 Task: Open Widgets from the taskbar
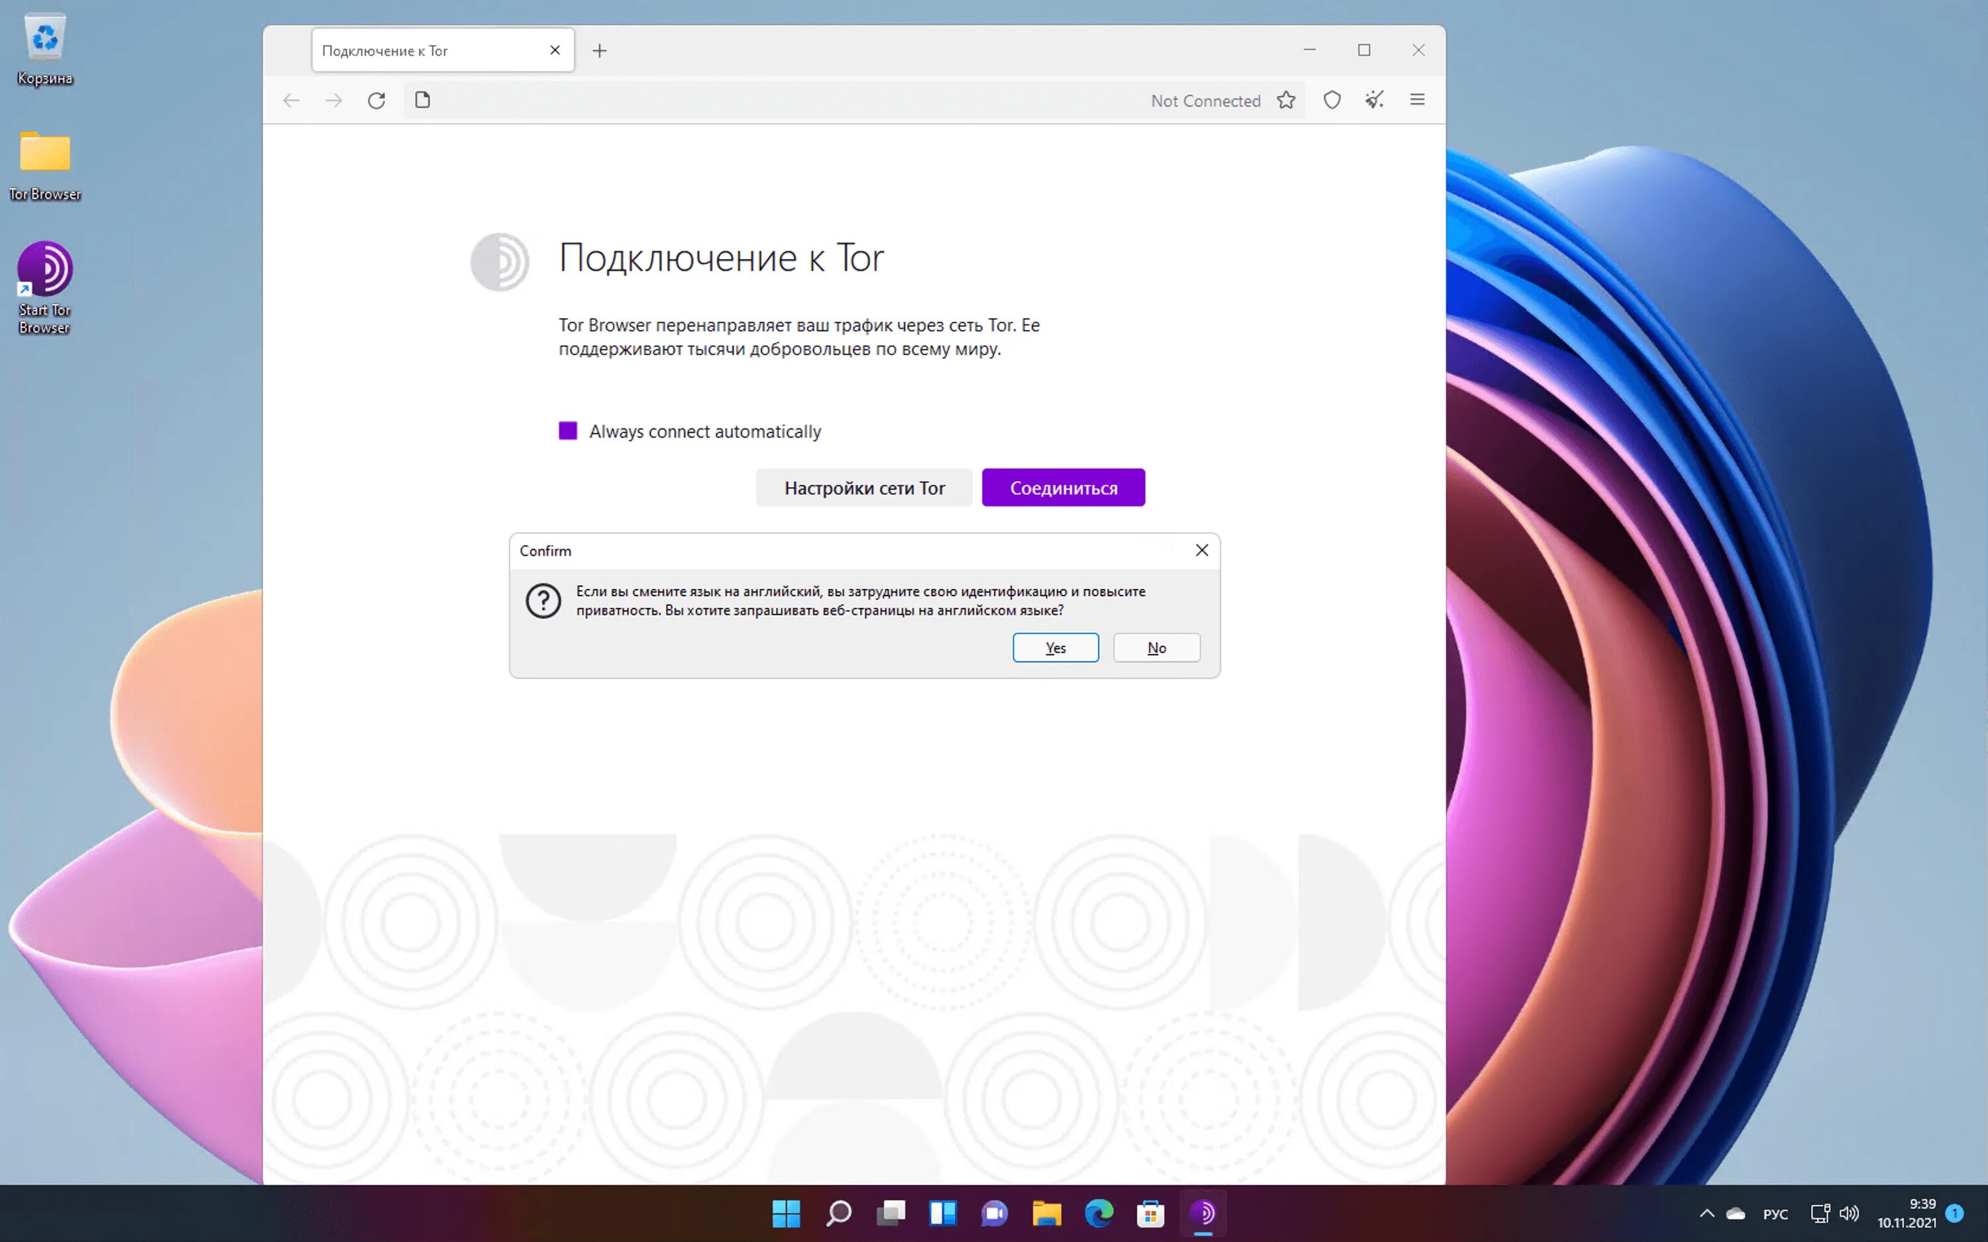(943, 1214)
